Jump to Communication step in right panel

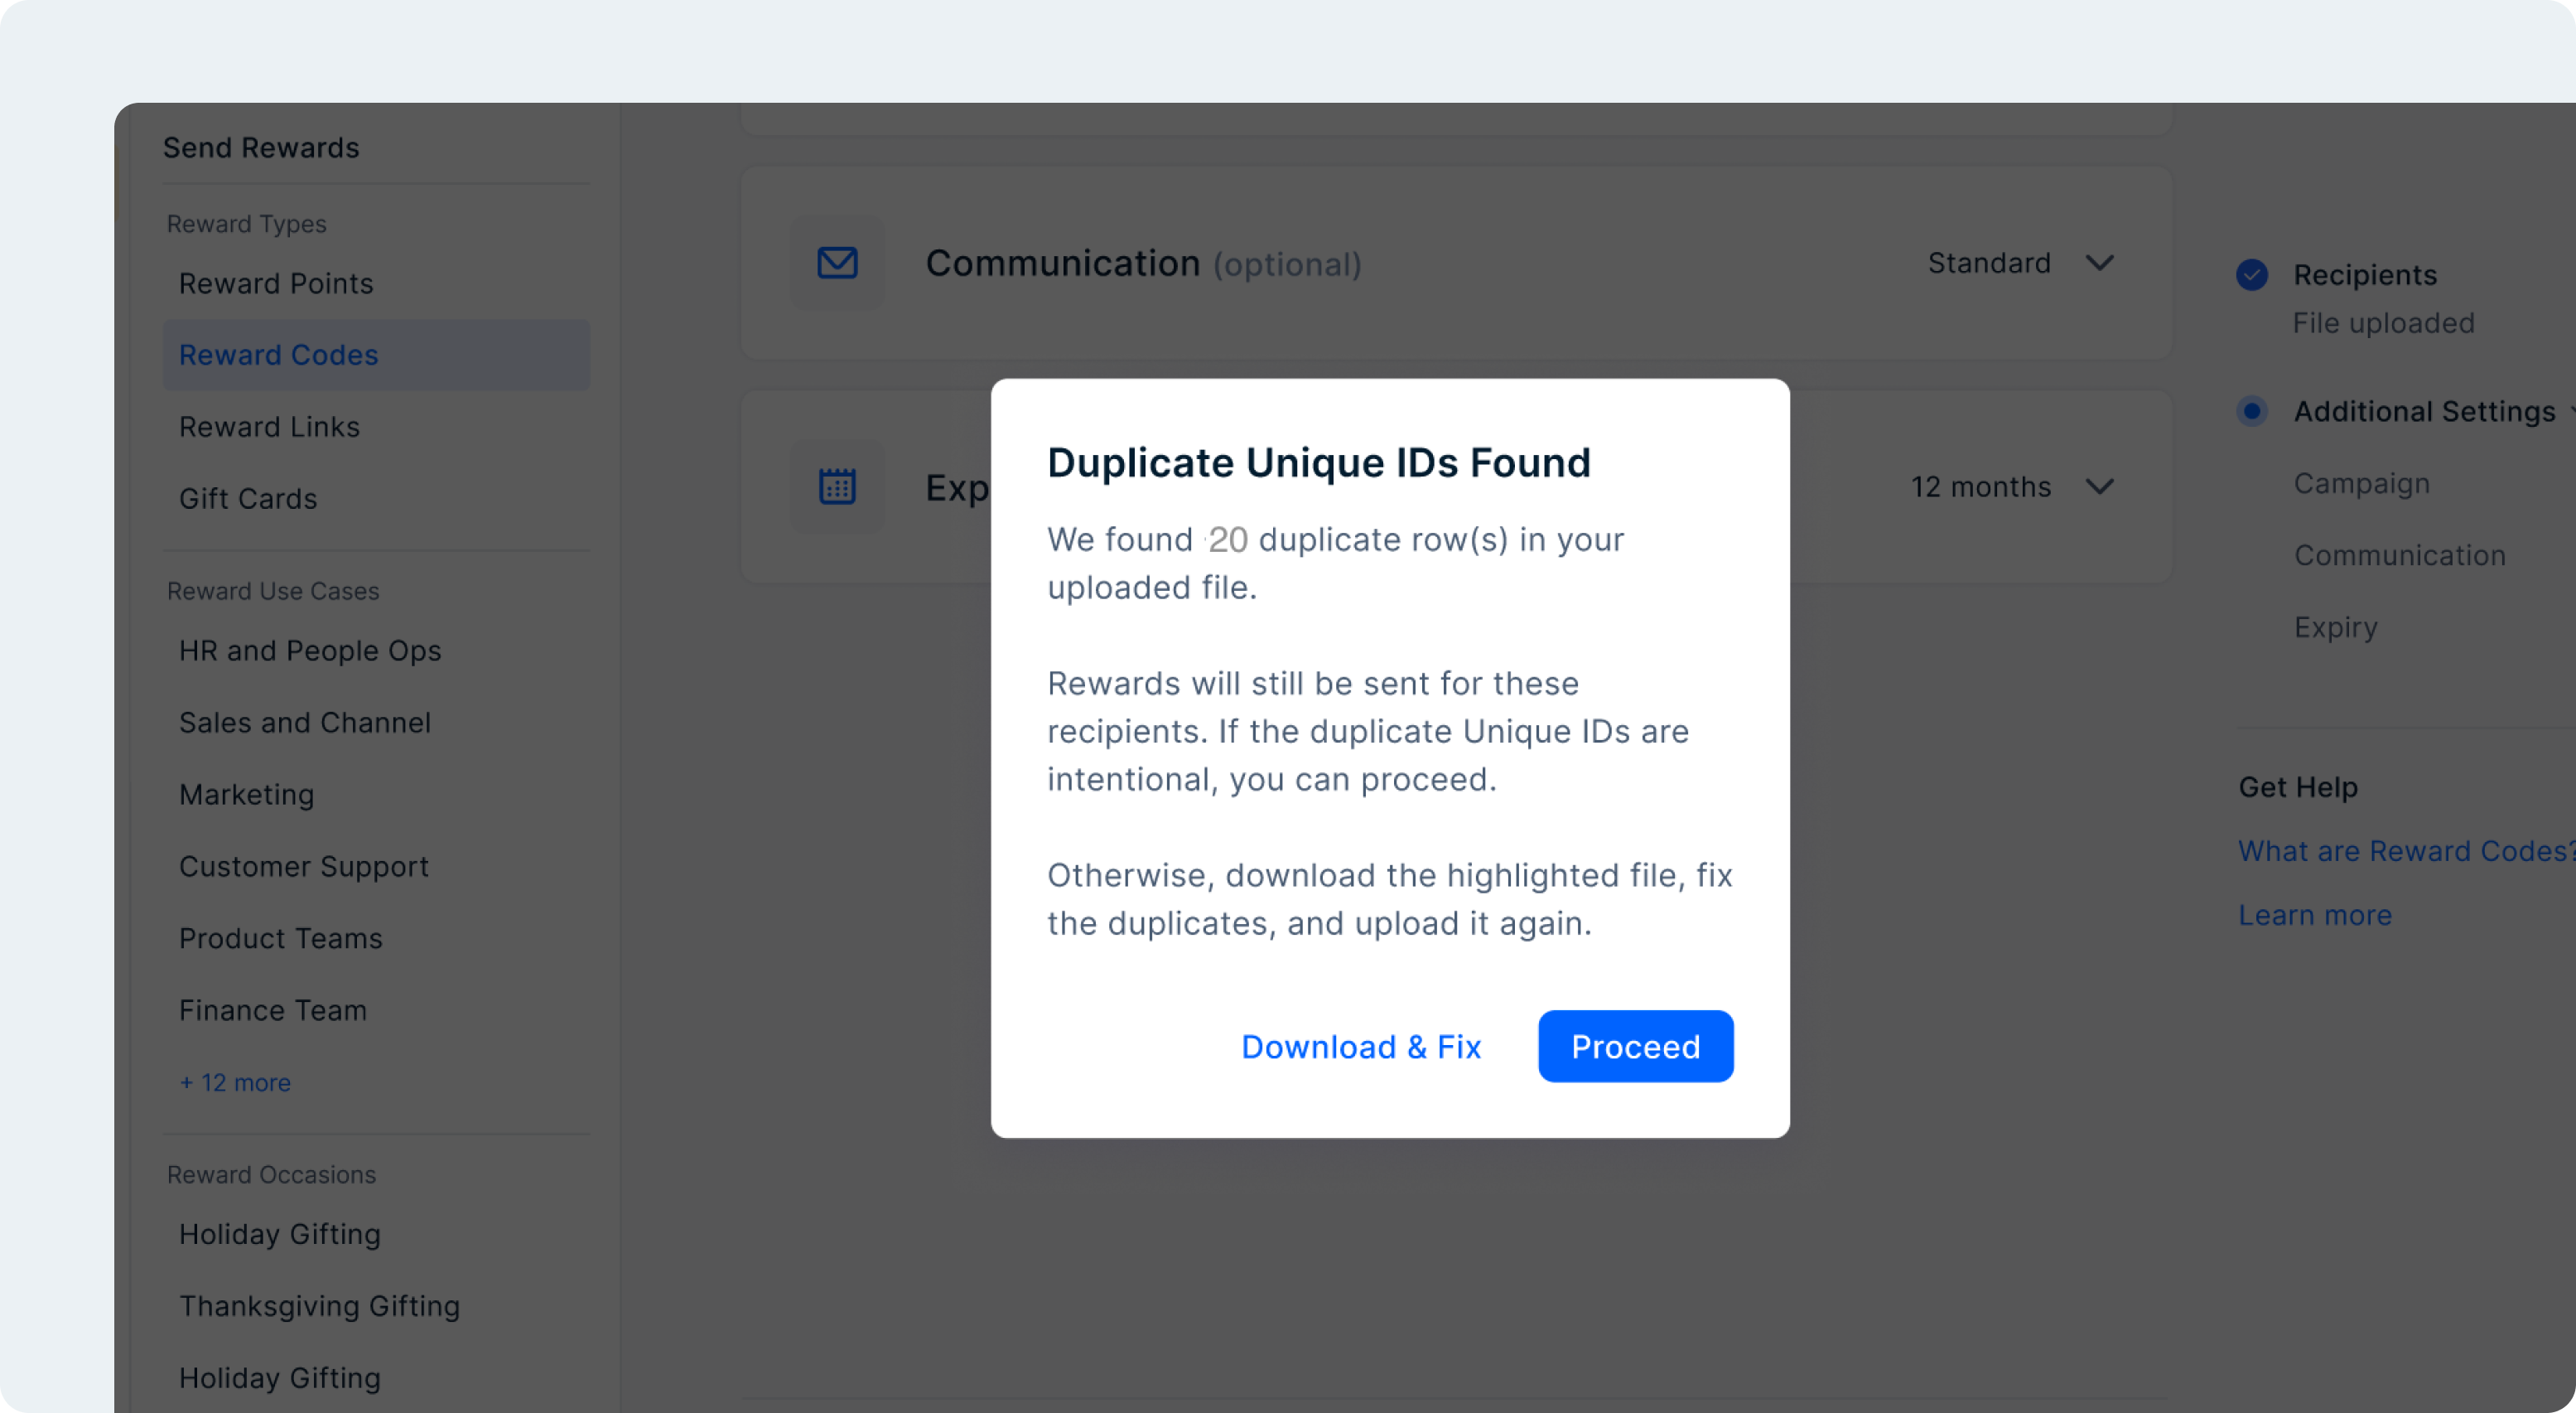2399,555
